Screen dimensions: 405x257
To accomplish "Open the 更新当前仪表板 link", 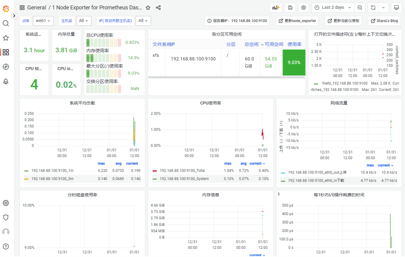I will point(343,21).
